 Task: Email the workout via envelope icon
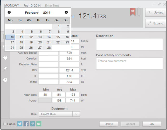pyautogui.click(x=39, y=124)
